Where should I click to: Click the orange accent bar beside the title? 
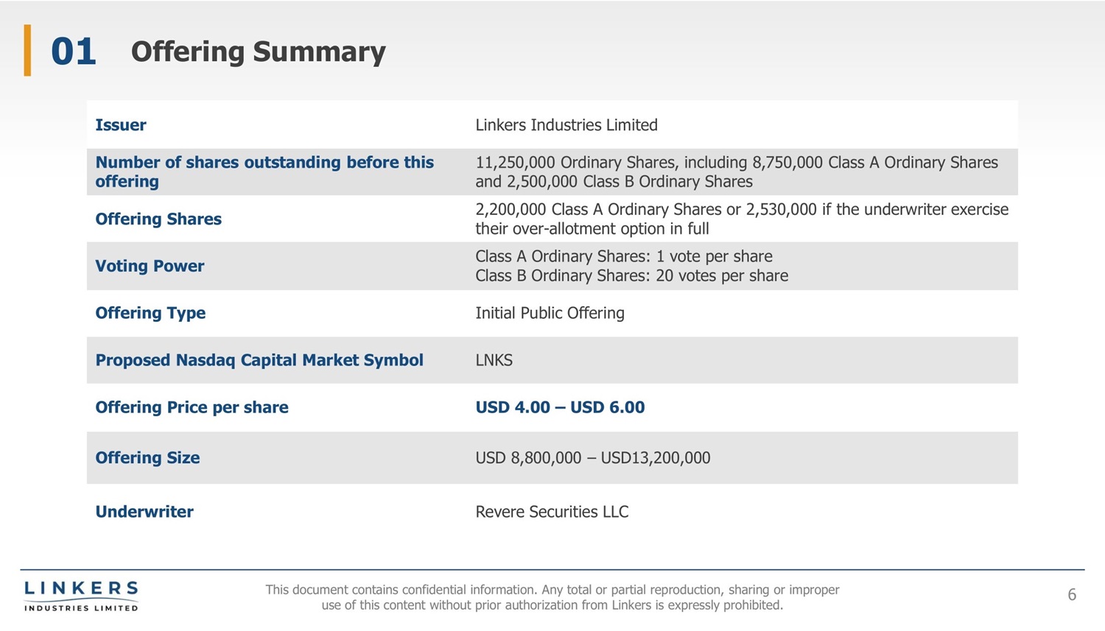tap(27, 50)
